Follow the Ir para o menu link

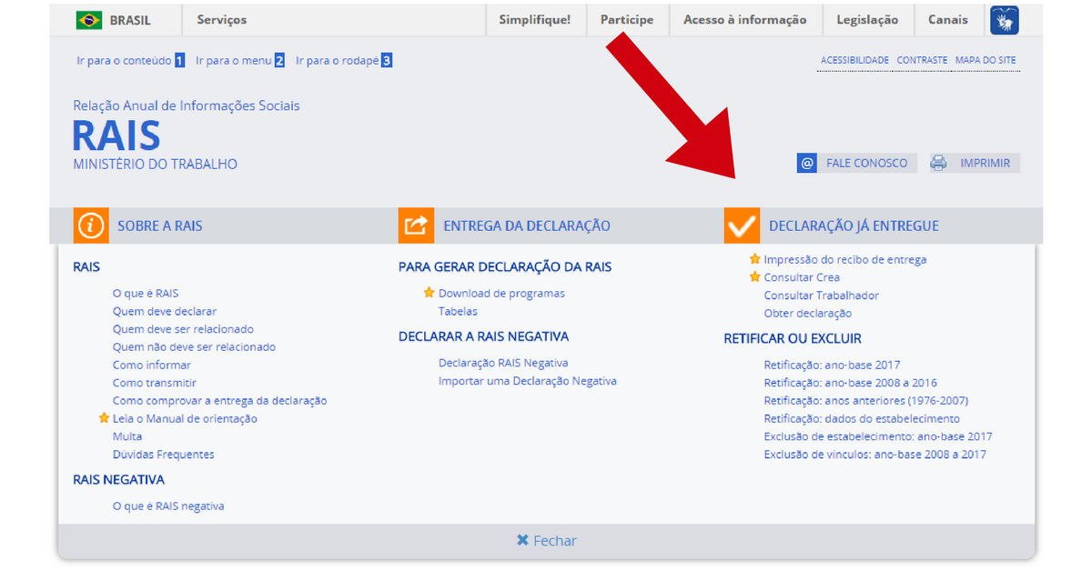pos(240,61)
